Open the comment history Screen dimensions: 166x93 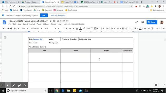tap(143, 22)
